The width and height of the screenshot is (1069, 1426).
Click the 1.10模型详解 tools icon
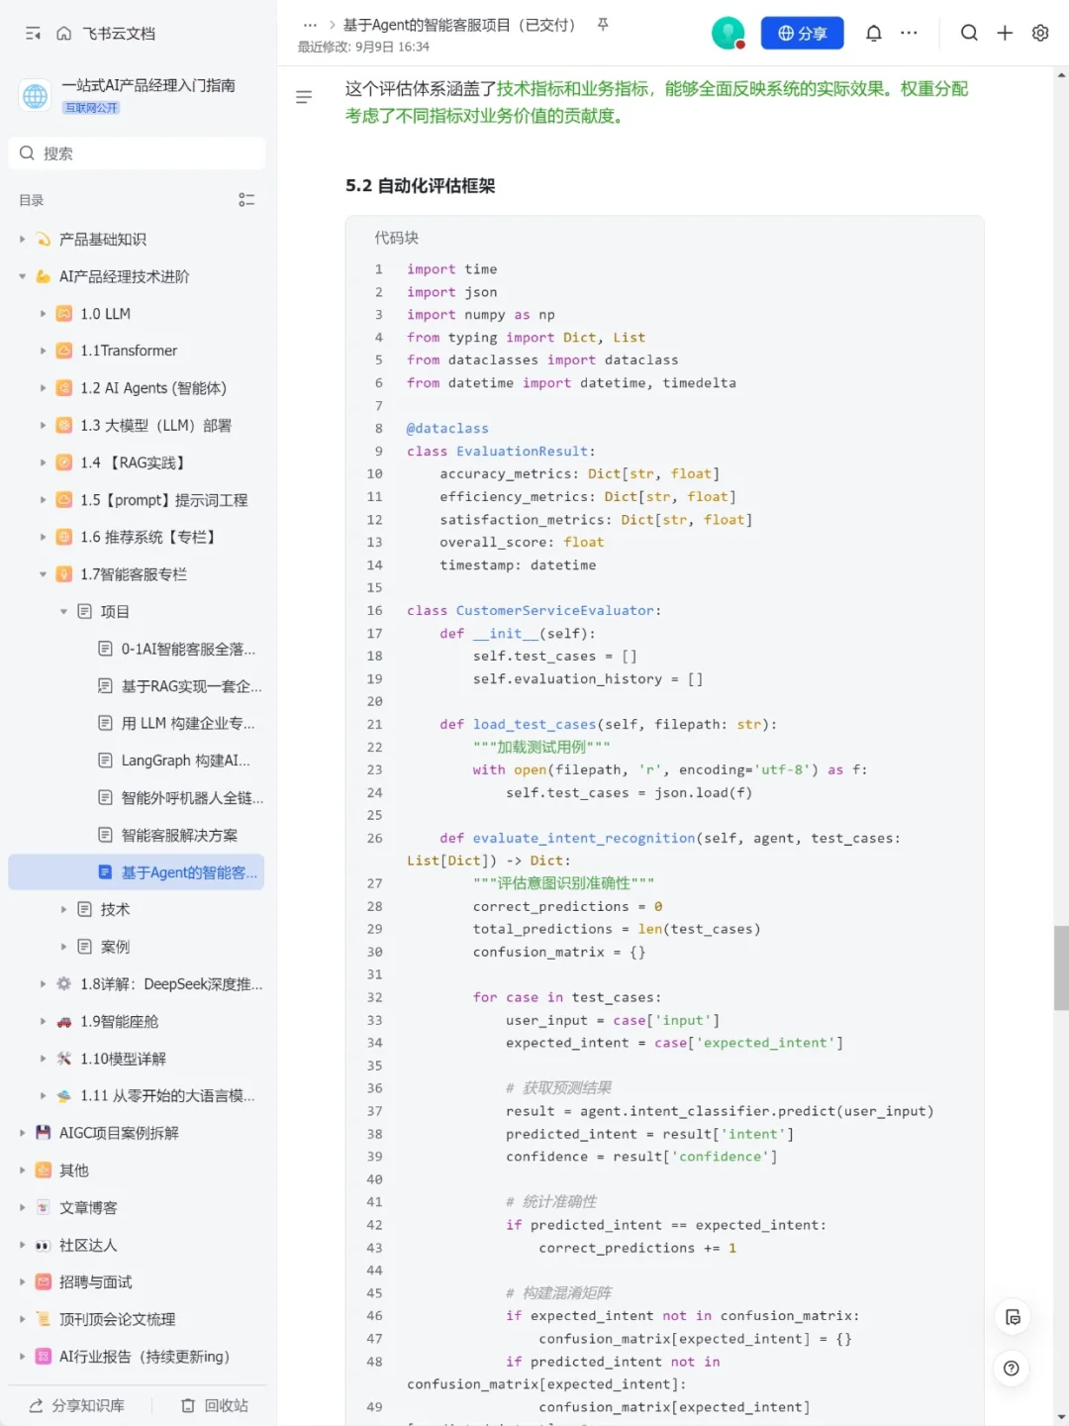click(64, 1059)
